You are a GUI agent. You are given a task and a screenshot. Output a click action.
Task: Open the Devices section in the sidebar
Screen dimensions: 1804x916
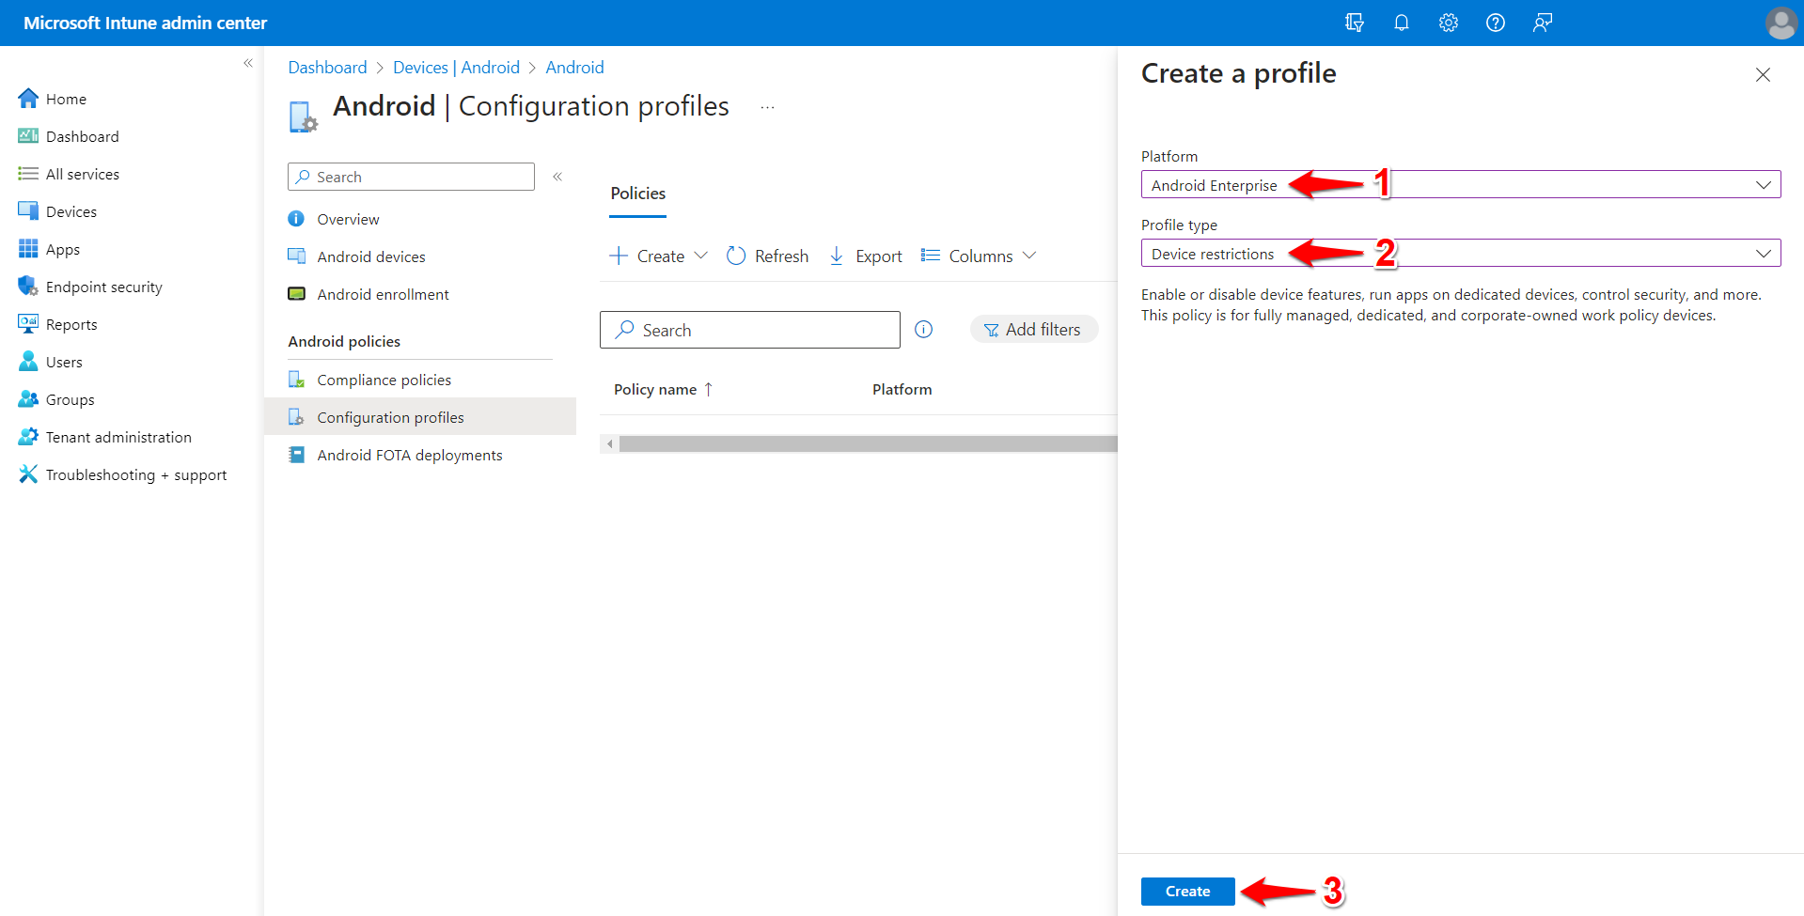click(70, 210)
